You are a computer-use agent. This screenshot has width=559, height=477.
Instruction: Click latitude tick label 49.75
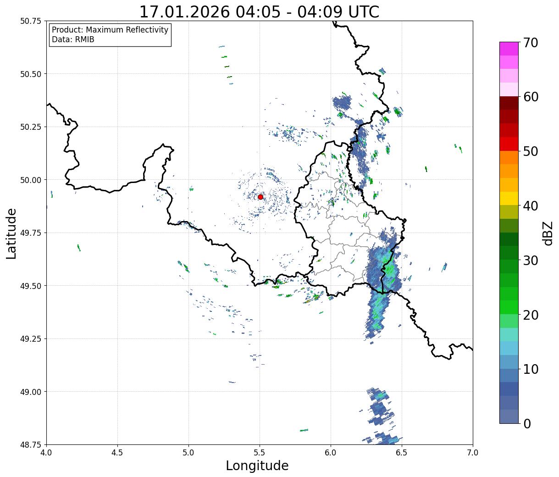click(31, 233)
